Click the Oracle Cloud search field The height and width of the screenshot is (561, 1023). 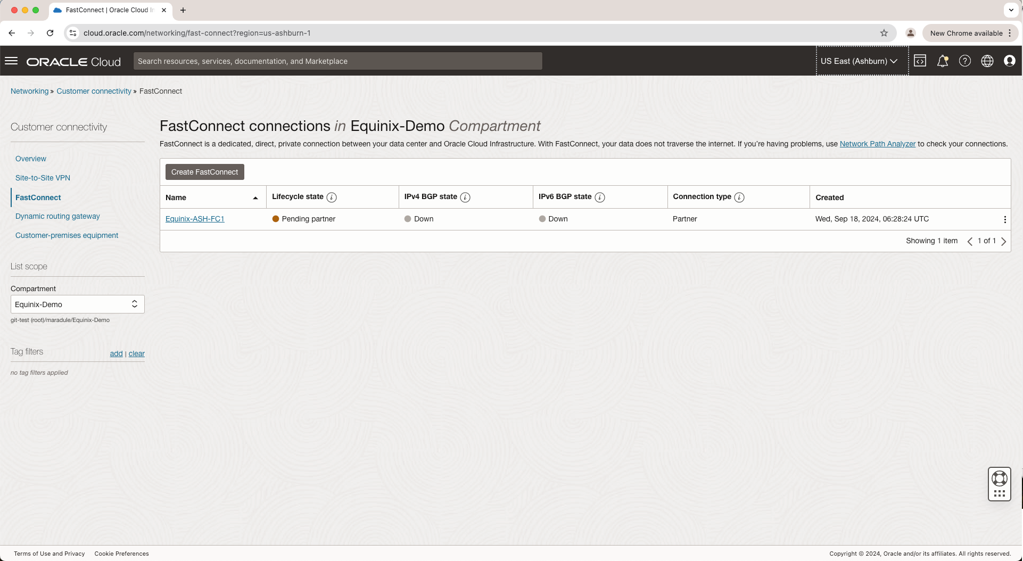point(337,61)
